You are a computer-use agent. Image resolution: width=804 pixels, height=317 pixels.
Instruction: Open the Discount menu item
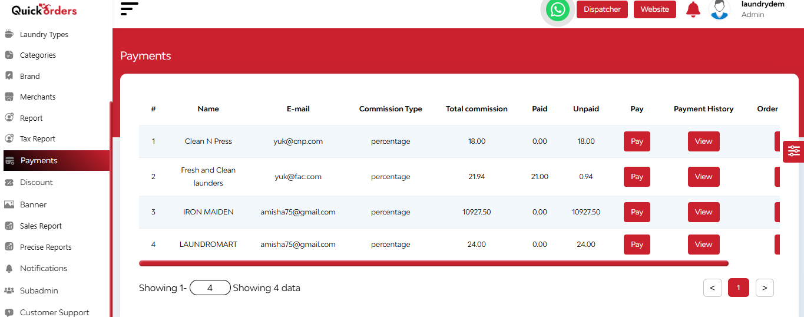[37, 182]
